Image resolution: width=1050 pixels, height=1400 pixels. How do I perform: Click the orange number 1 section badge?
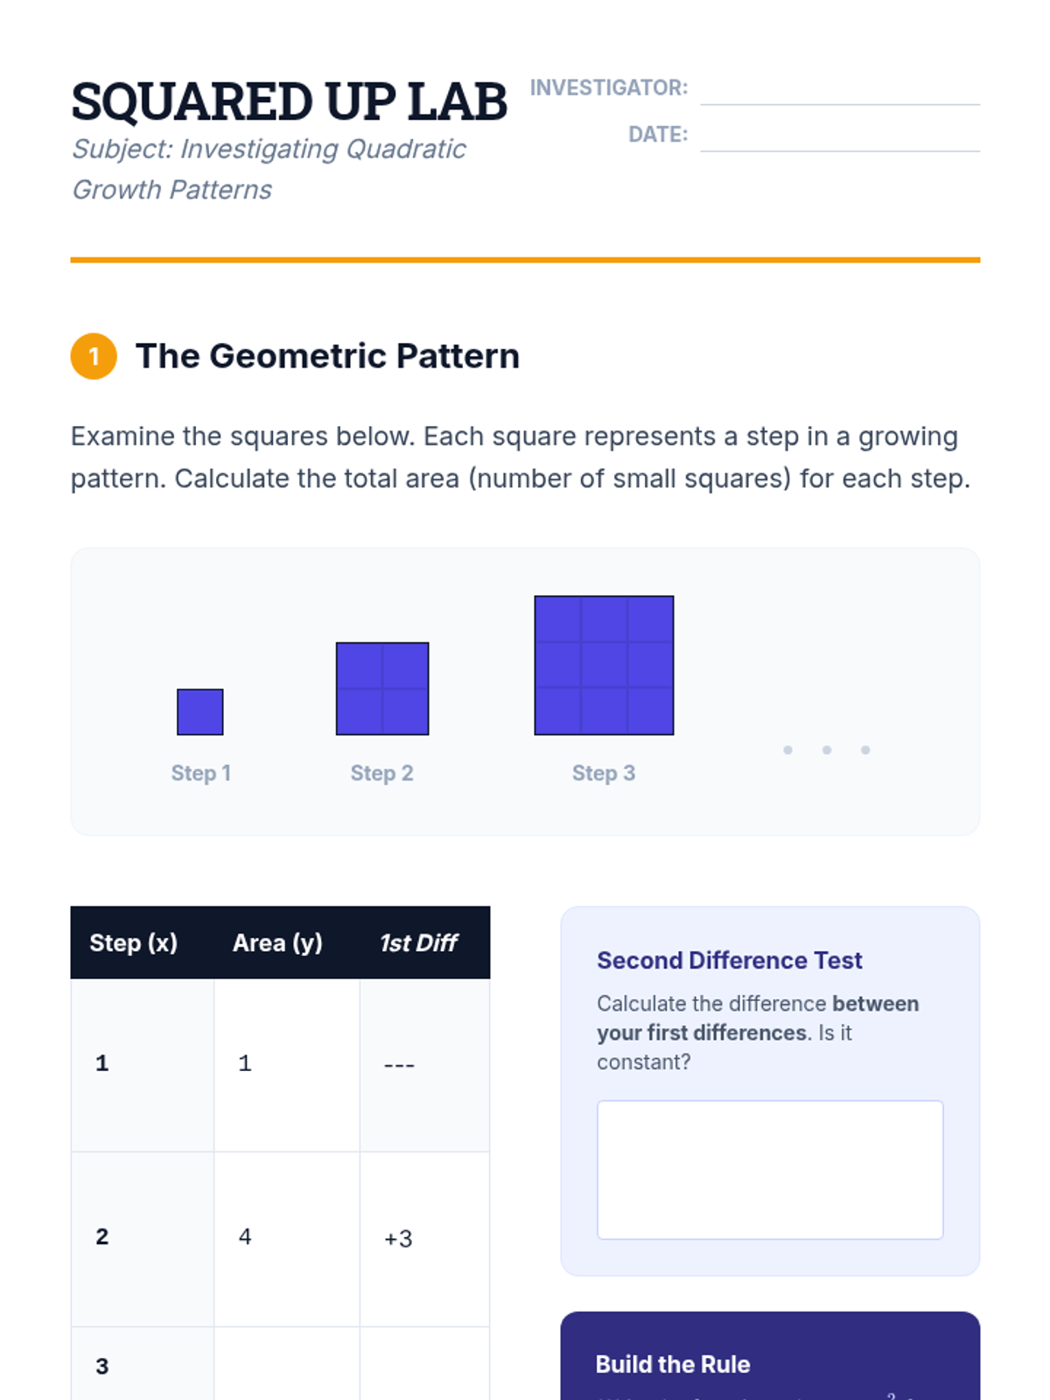(94, 356)
